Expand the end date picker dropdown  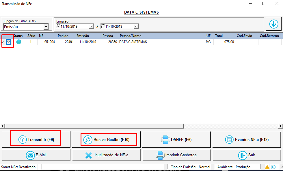click(x=136, y=26)
